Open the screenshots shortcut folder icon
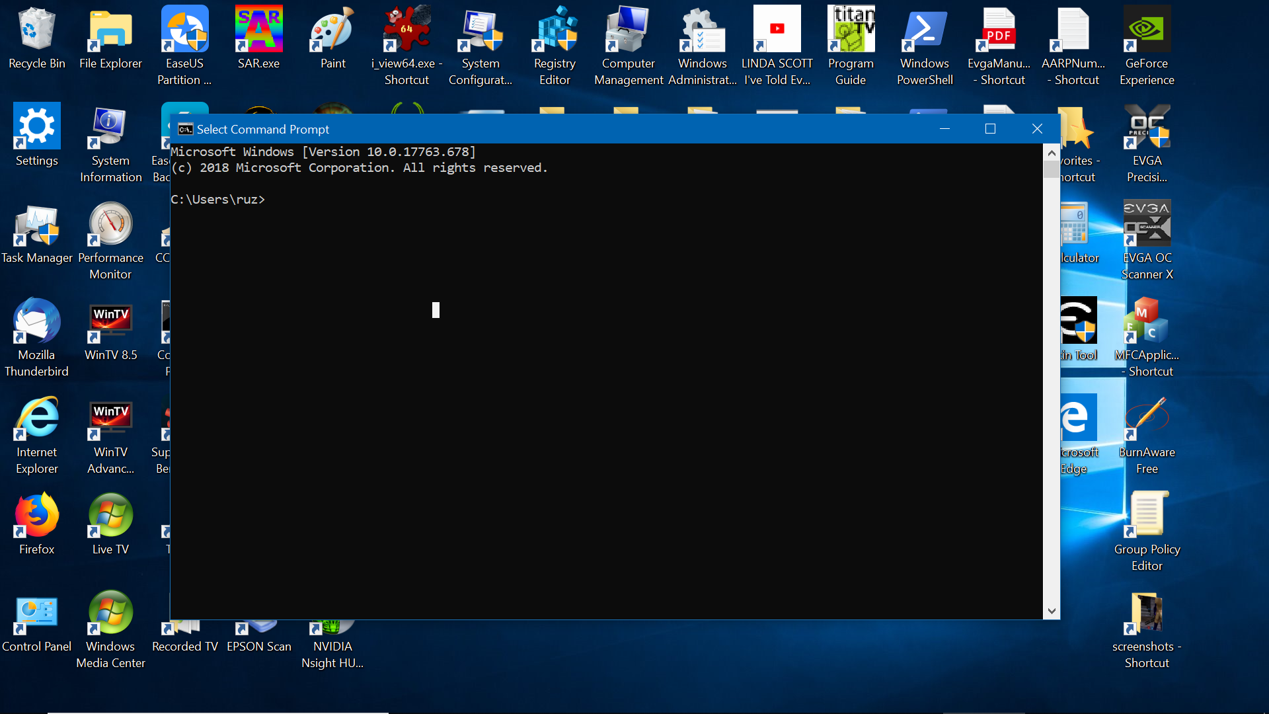 pyautogui.click(x=1147, y=614)
